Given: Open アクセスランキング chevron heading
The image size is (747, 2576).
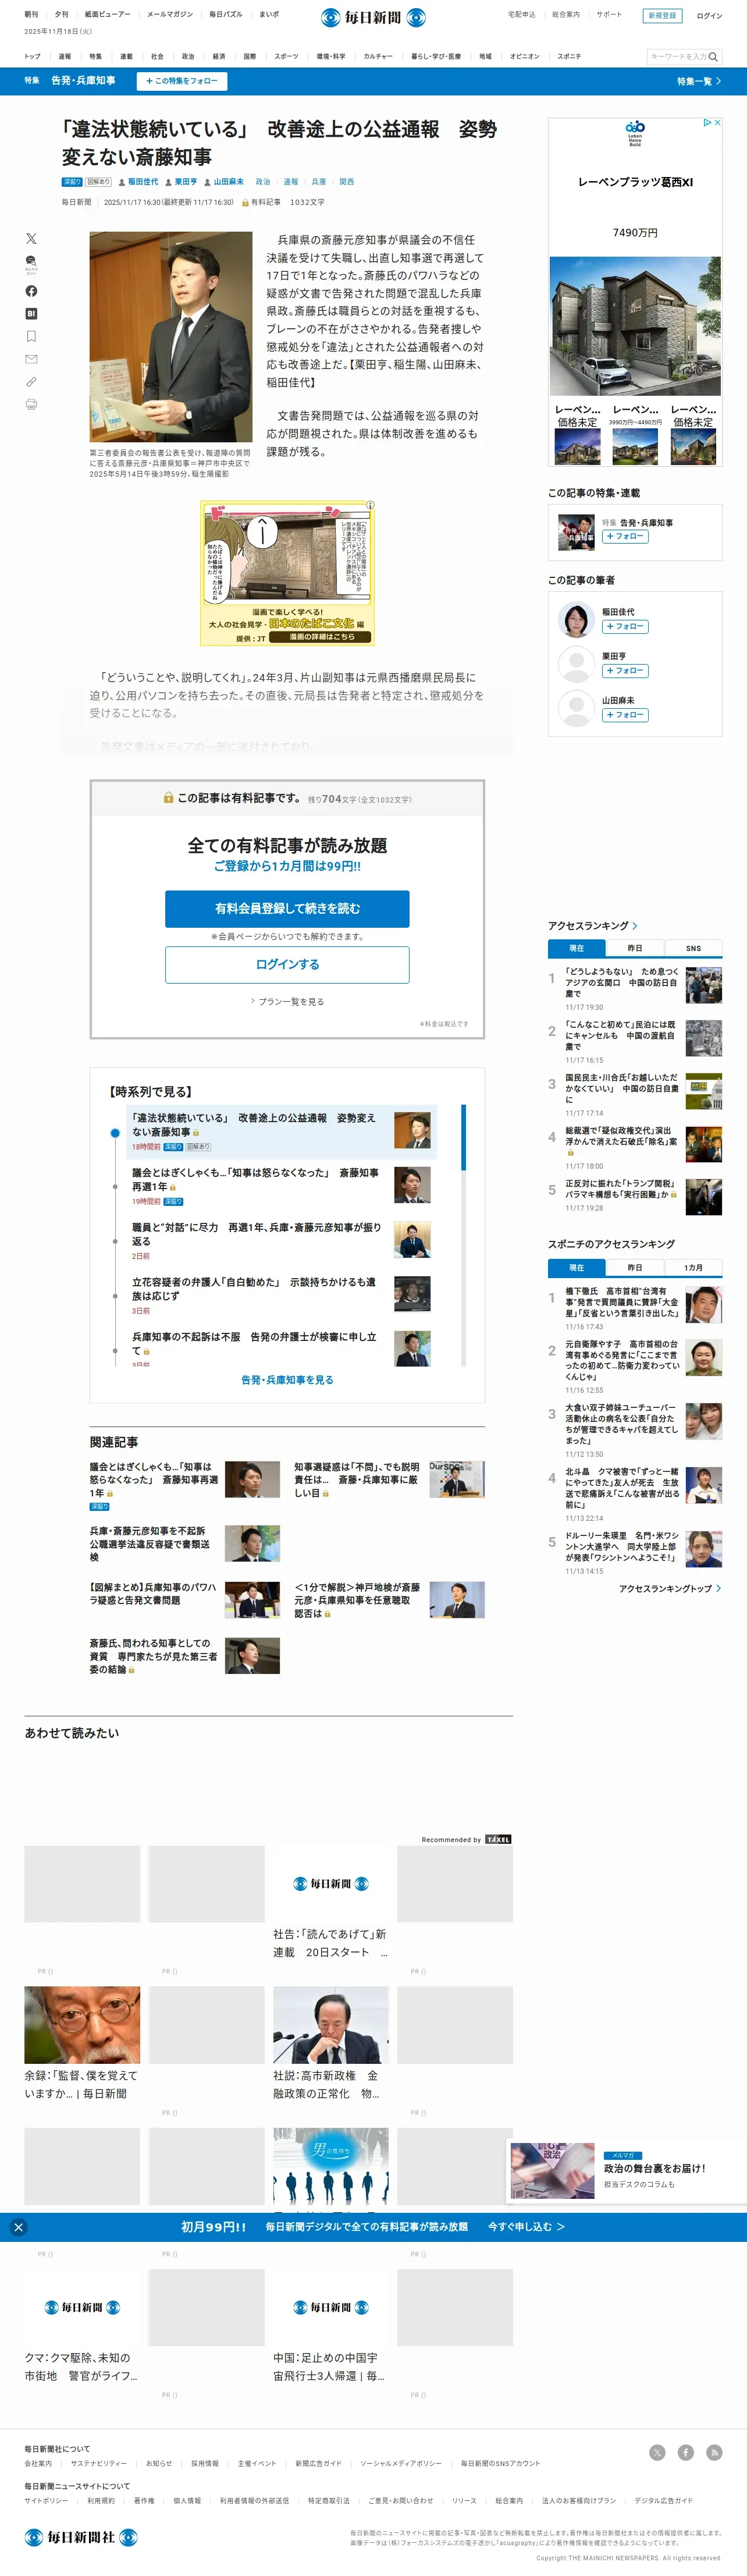Looking at the screenshot, I should [x=592, y=926].
